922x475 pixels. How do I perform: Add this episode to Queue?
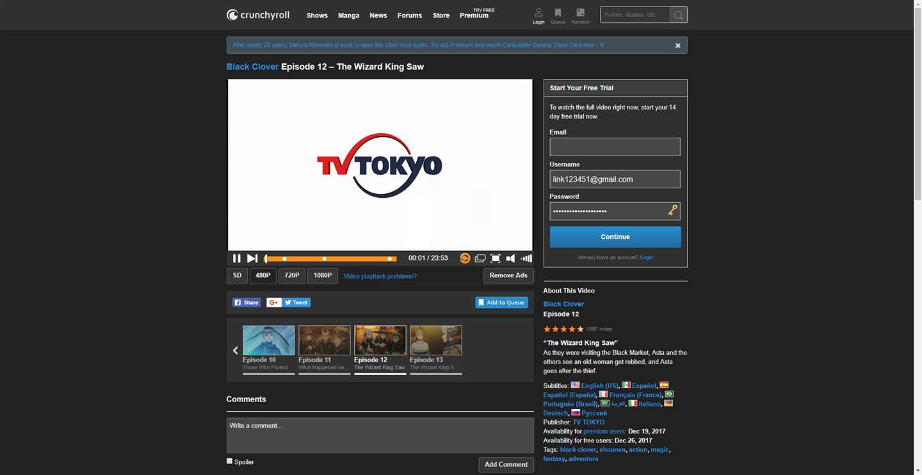pos(501,303)
